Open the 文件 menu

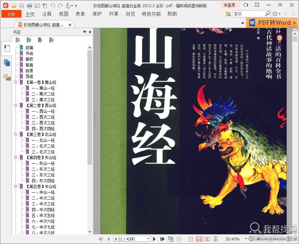(11, 14)
